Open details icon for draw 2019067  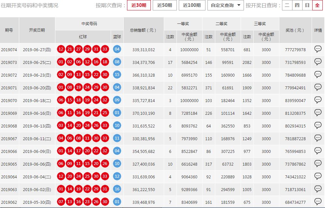coord(318,138)
